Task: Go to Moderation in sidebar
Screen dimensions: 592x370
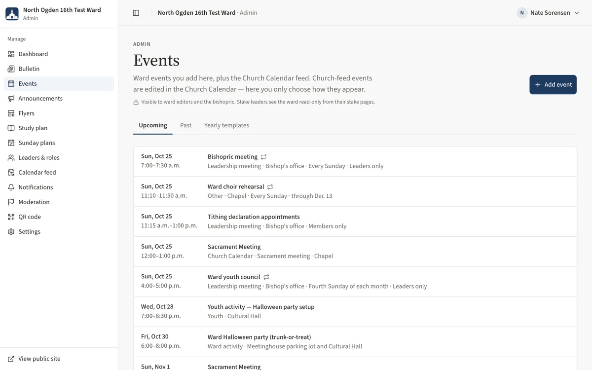Action: (x=59, y=202)
